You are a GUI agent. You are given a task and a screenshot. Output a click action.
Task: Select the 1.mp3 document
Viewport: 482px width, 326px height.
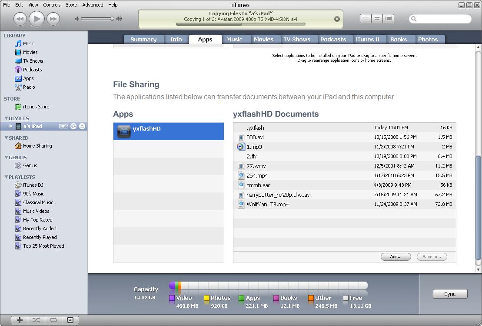(344, 147)
